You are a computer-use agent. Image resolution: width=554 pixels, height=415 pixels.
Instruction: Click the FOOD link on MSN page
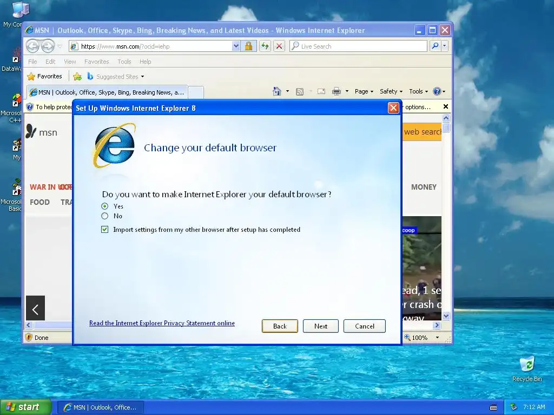(x=39, y=202)
